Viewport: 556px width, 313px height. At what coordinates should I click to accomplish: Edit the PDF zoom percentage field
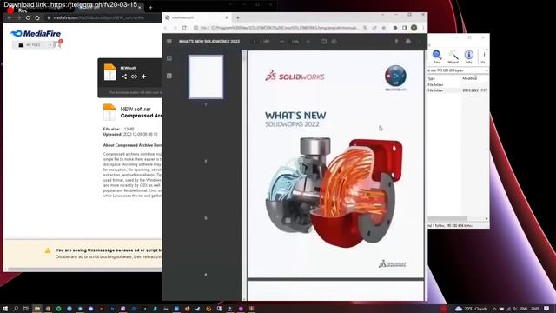295,42
